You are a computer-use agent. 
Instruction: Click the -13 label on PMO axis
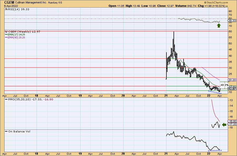[x=230, y=100]
